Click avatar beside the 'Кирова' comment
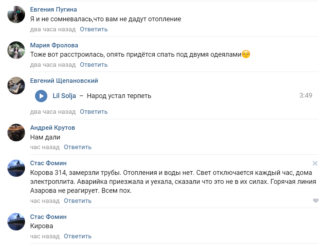This screenshot has height=245, width=326. point(16,222)
